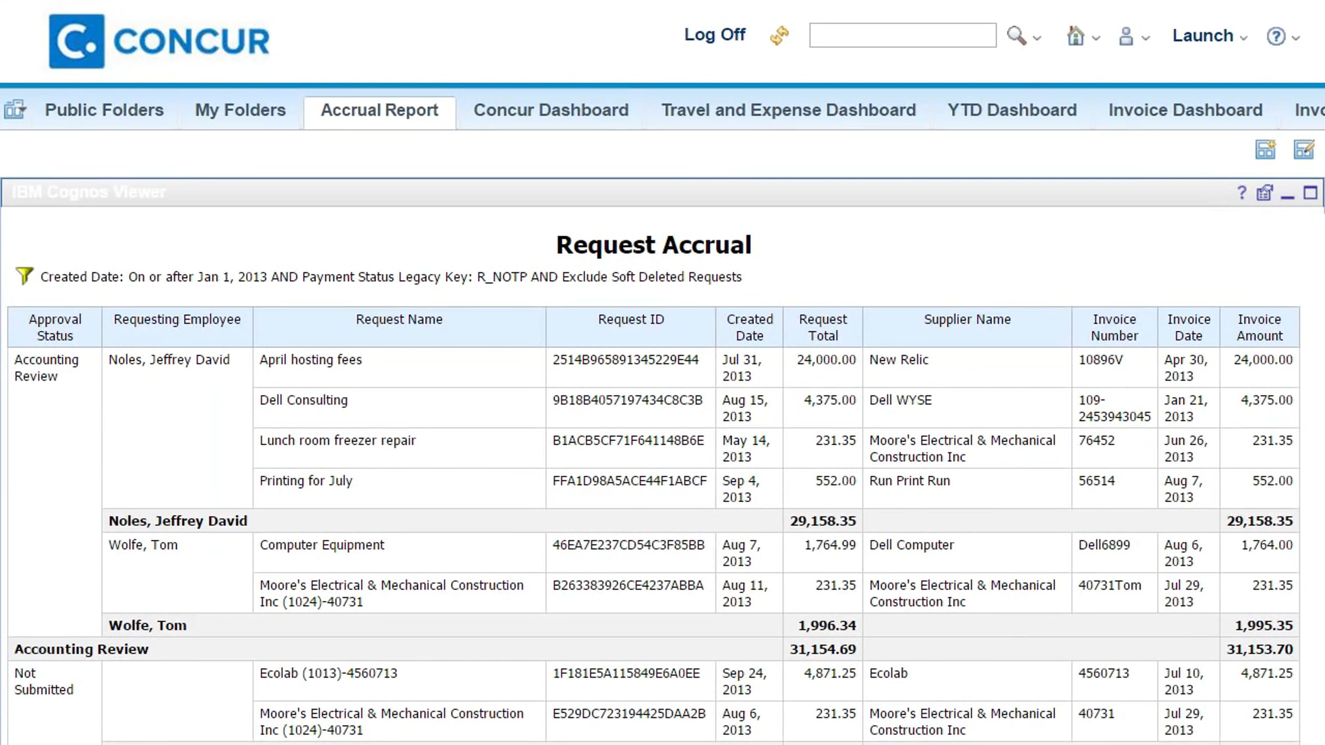Open the Launch dropdown menu

[1209, 36]
